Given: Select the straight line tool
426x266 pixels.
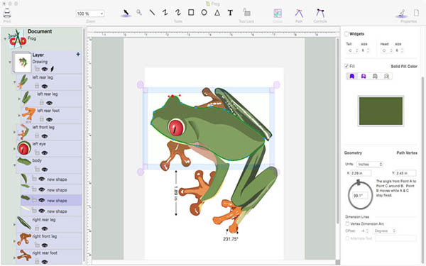Looking at the screenshot, I should (x=152, y=13).
